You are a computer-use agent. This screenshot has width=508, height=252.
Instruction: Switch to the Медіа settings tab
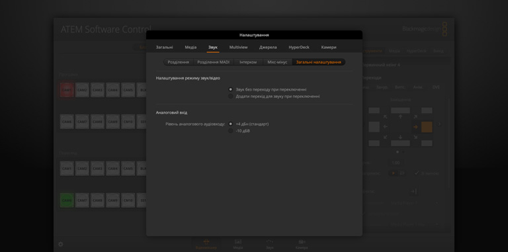pyautogui.click(x=190, y=47)
